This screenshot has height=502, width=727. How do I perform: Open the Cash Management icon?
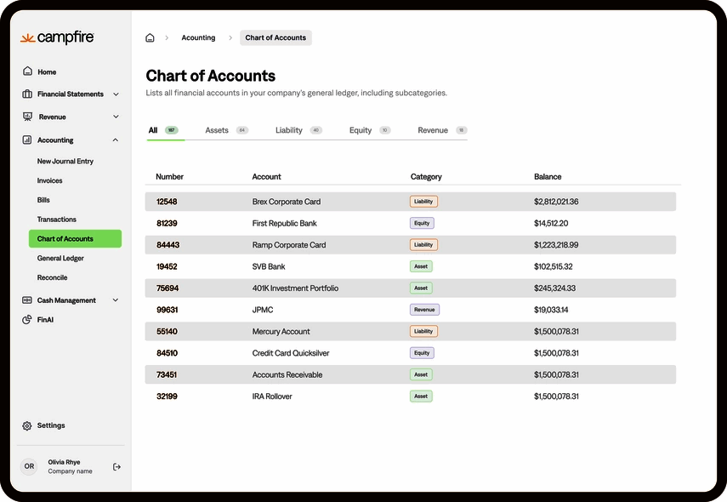tap(27, 299)
